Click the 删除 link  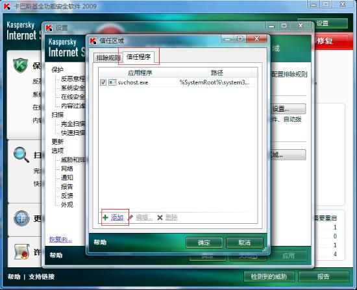(171, 217)
